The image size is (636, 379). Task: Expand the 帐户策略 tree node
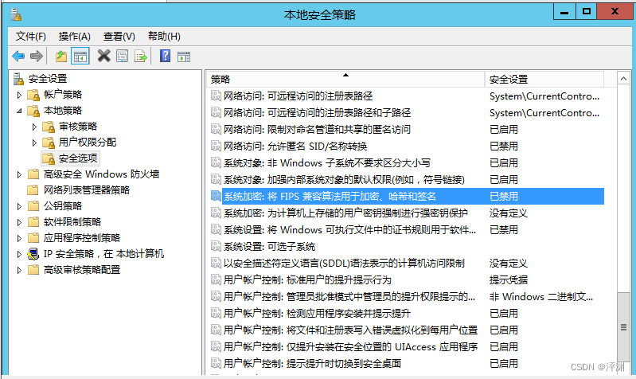click(19, 95)
